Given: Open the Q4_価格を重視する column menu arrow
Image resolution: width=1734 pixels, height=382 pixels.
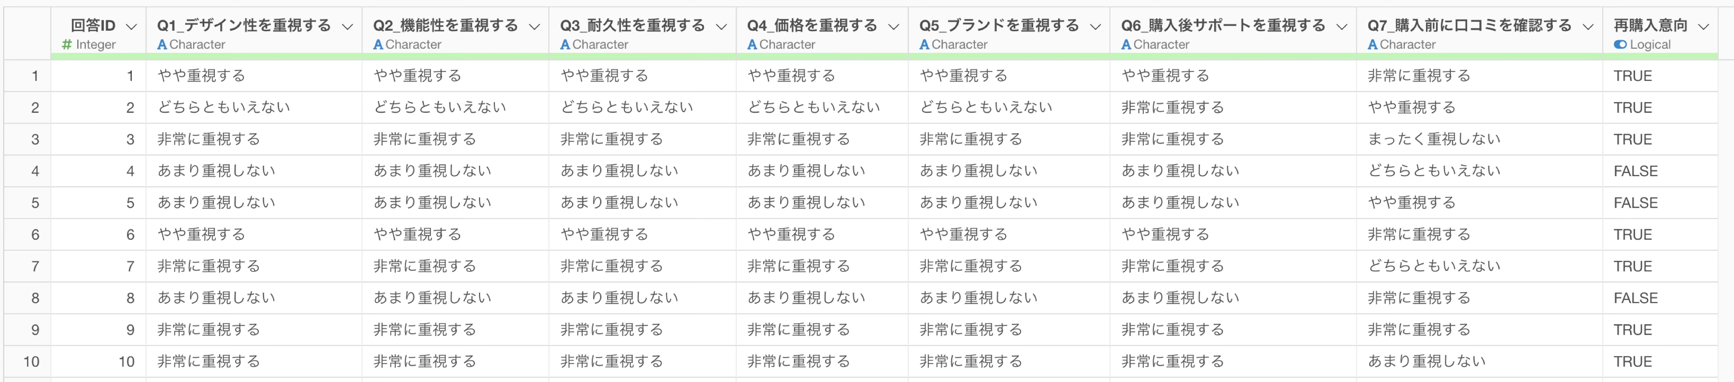Looking at the screenshot, I should point(894,26).
